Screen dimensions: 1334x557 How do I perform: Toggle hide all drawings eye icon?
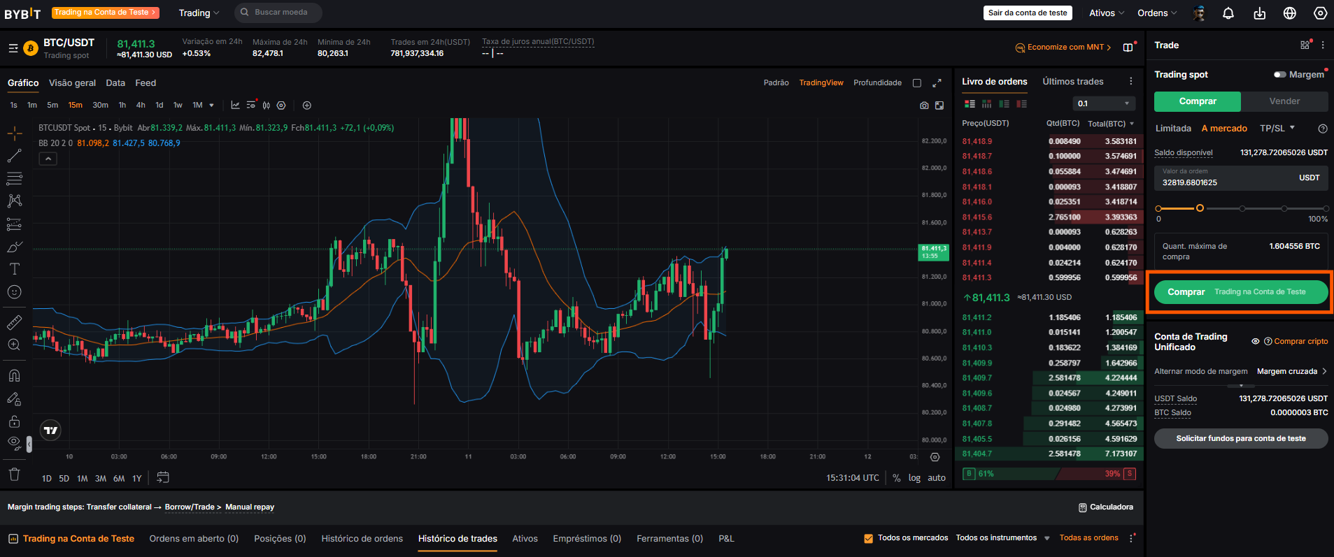(13, 442)
